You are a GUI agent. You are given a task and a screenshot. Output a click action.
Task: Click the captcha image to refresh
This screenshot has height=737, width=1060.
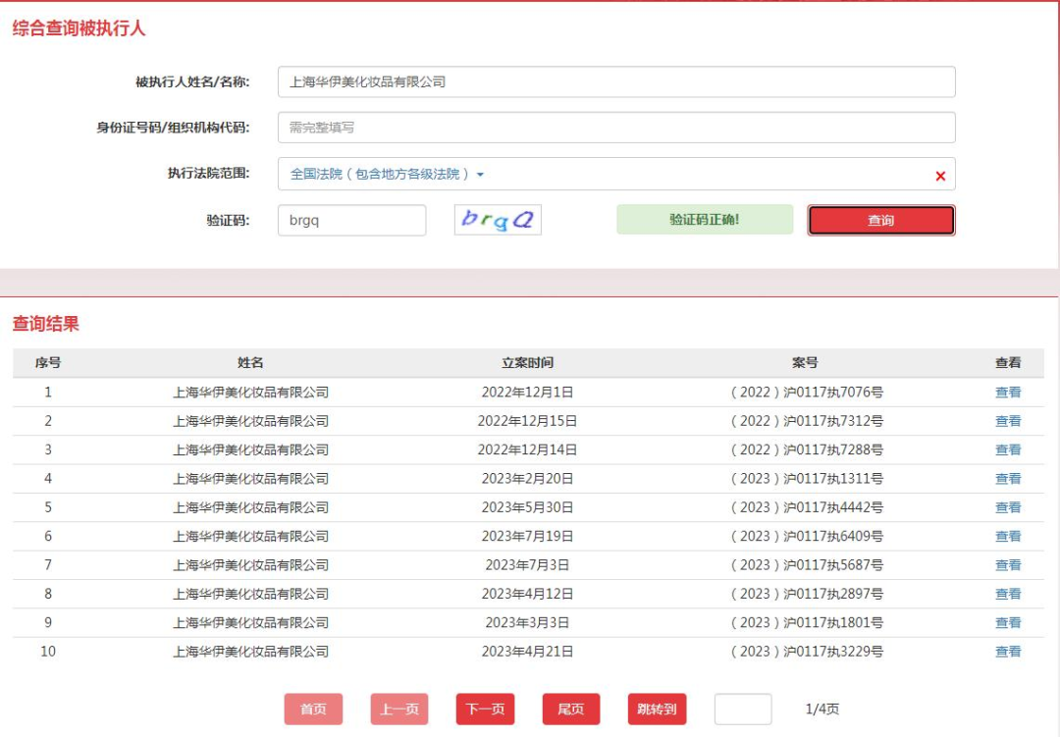(x=498, y=220)
